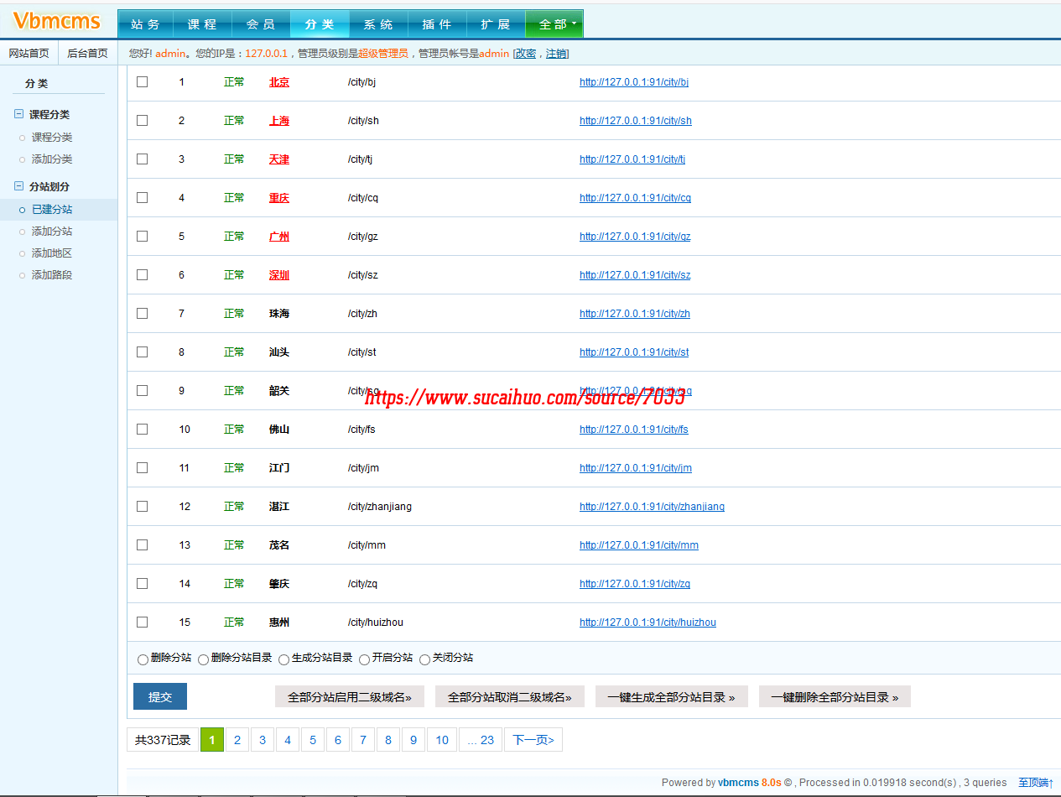Viewport: 1061px width, 797px height.
Task: Collapse the 分站划分 tree section
Action: (x=18, y=186)
